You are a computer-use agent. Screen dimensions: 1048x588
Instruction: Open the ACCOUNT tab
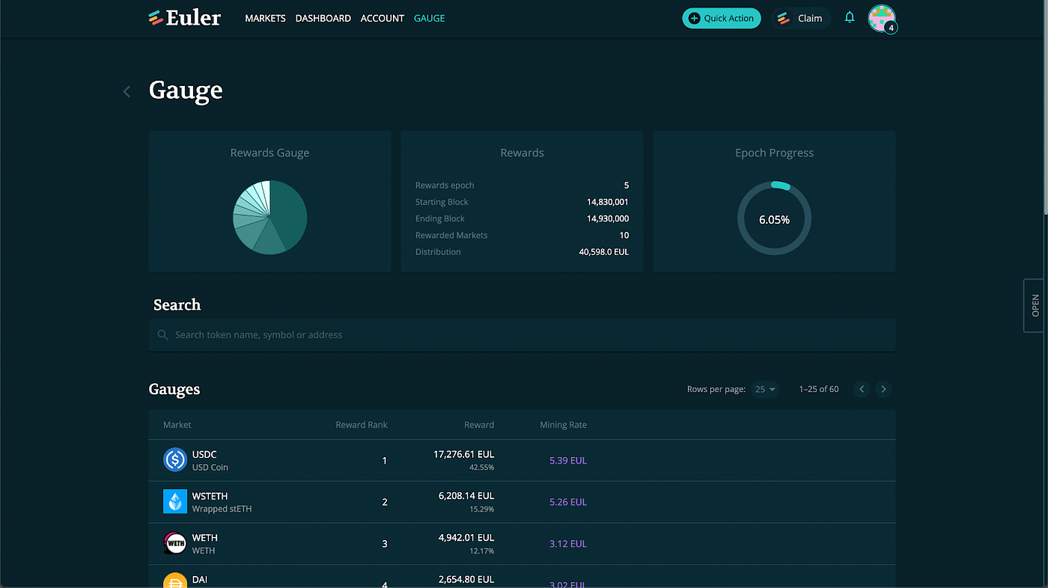[383, 18]
